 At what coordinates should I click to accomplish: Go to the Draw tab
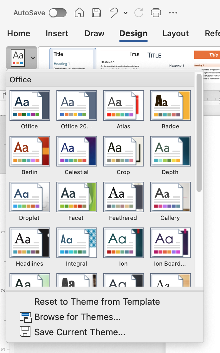[94, 33]
